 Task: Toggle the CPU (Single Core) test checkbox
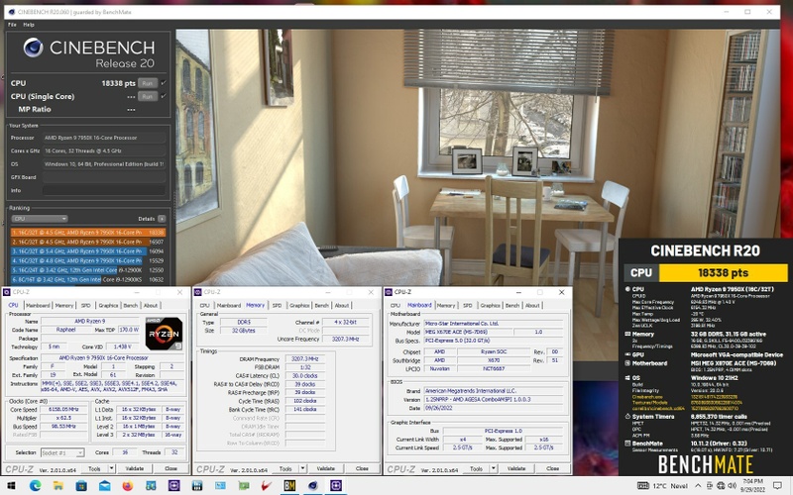pyautogui.click(x=164, y=96)
